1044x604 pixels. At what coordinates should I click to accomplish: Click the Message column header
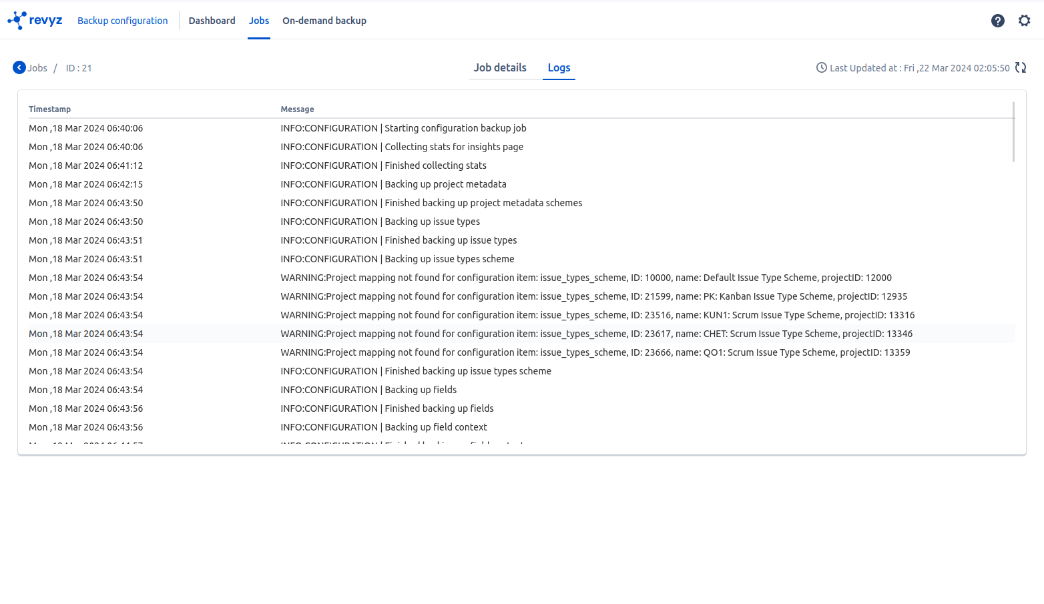point(297,109)
